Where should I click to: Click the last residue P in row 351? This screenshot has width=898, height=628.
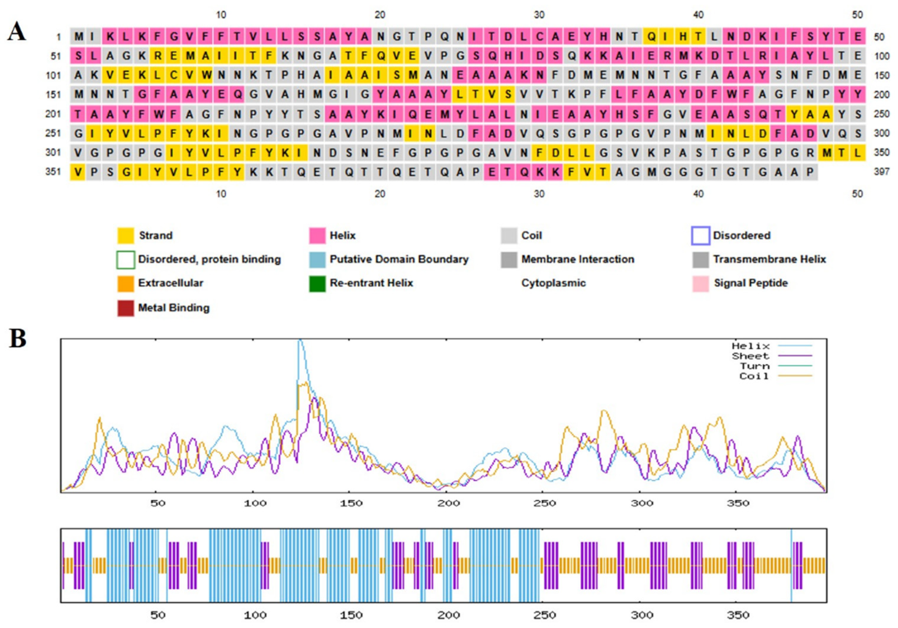click(x=809, y=172)
